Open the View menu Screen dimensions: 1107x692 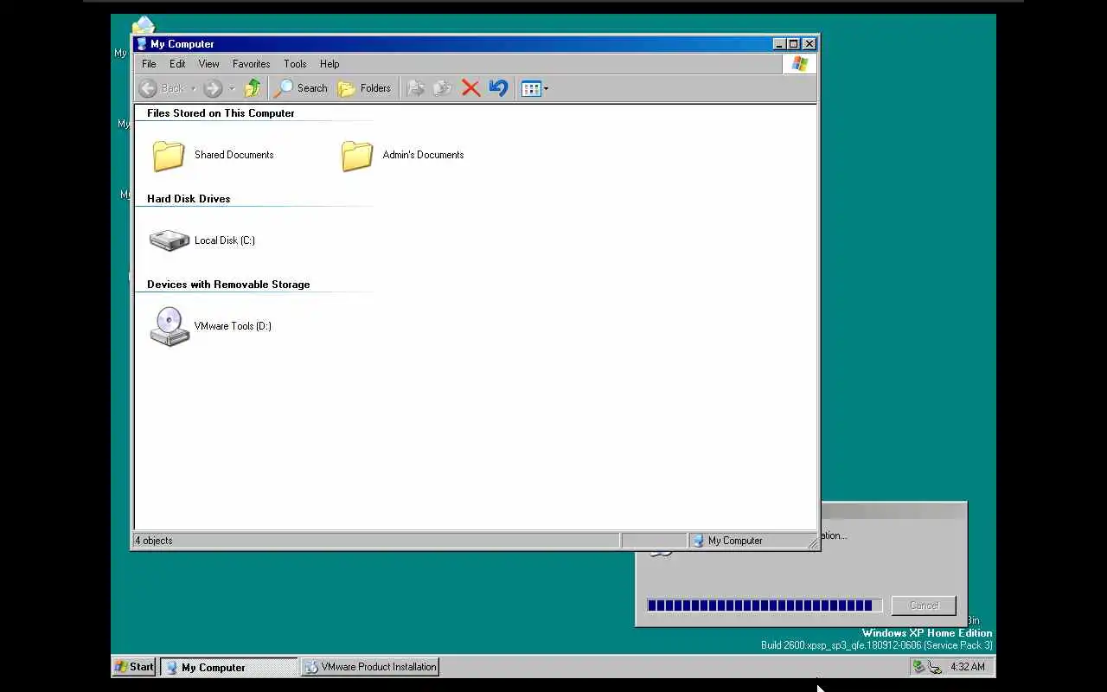(208, 64)
